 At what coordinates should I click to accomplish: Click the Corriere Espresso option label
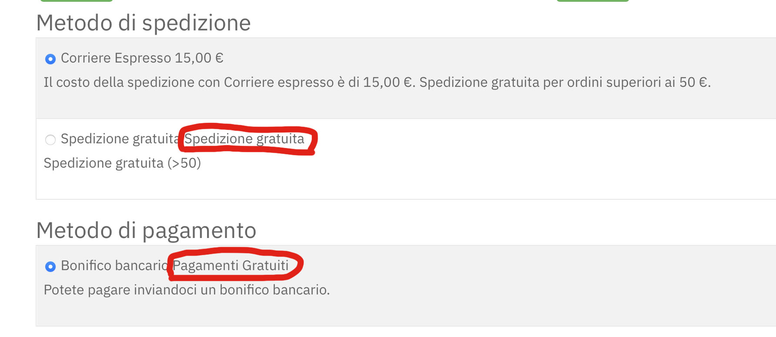pyautogui.click(x=116, y=58)
